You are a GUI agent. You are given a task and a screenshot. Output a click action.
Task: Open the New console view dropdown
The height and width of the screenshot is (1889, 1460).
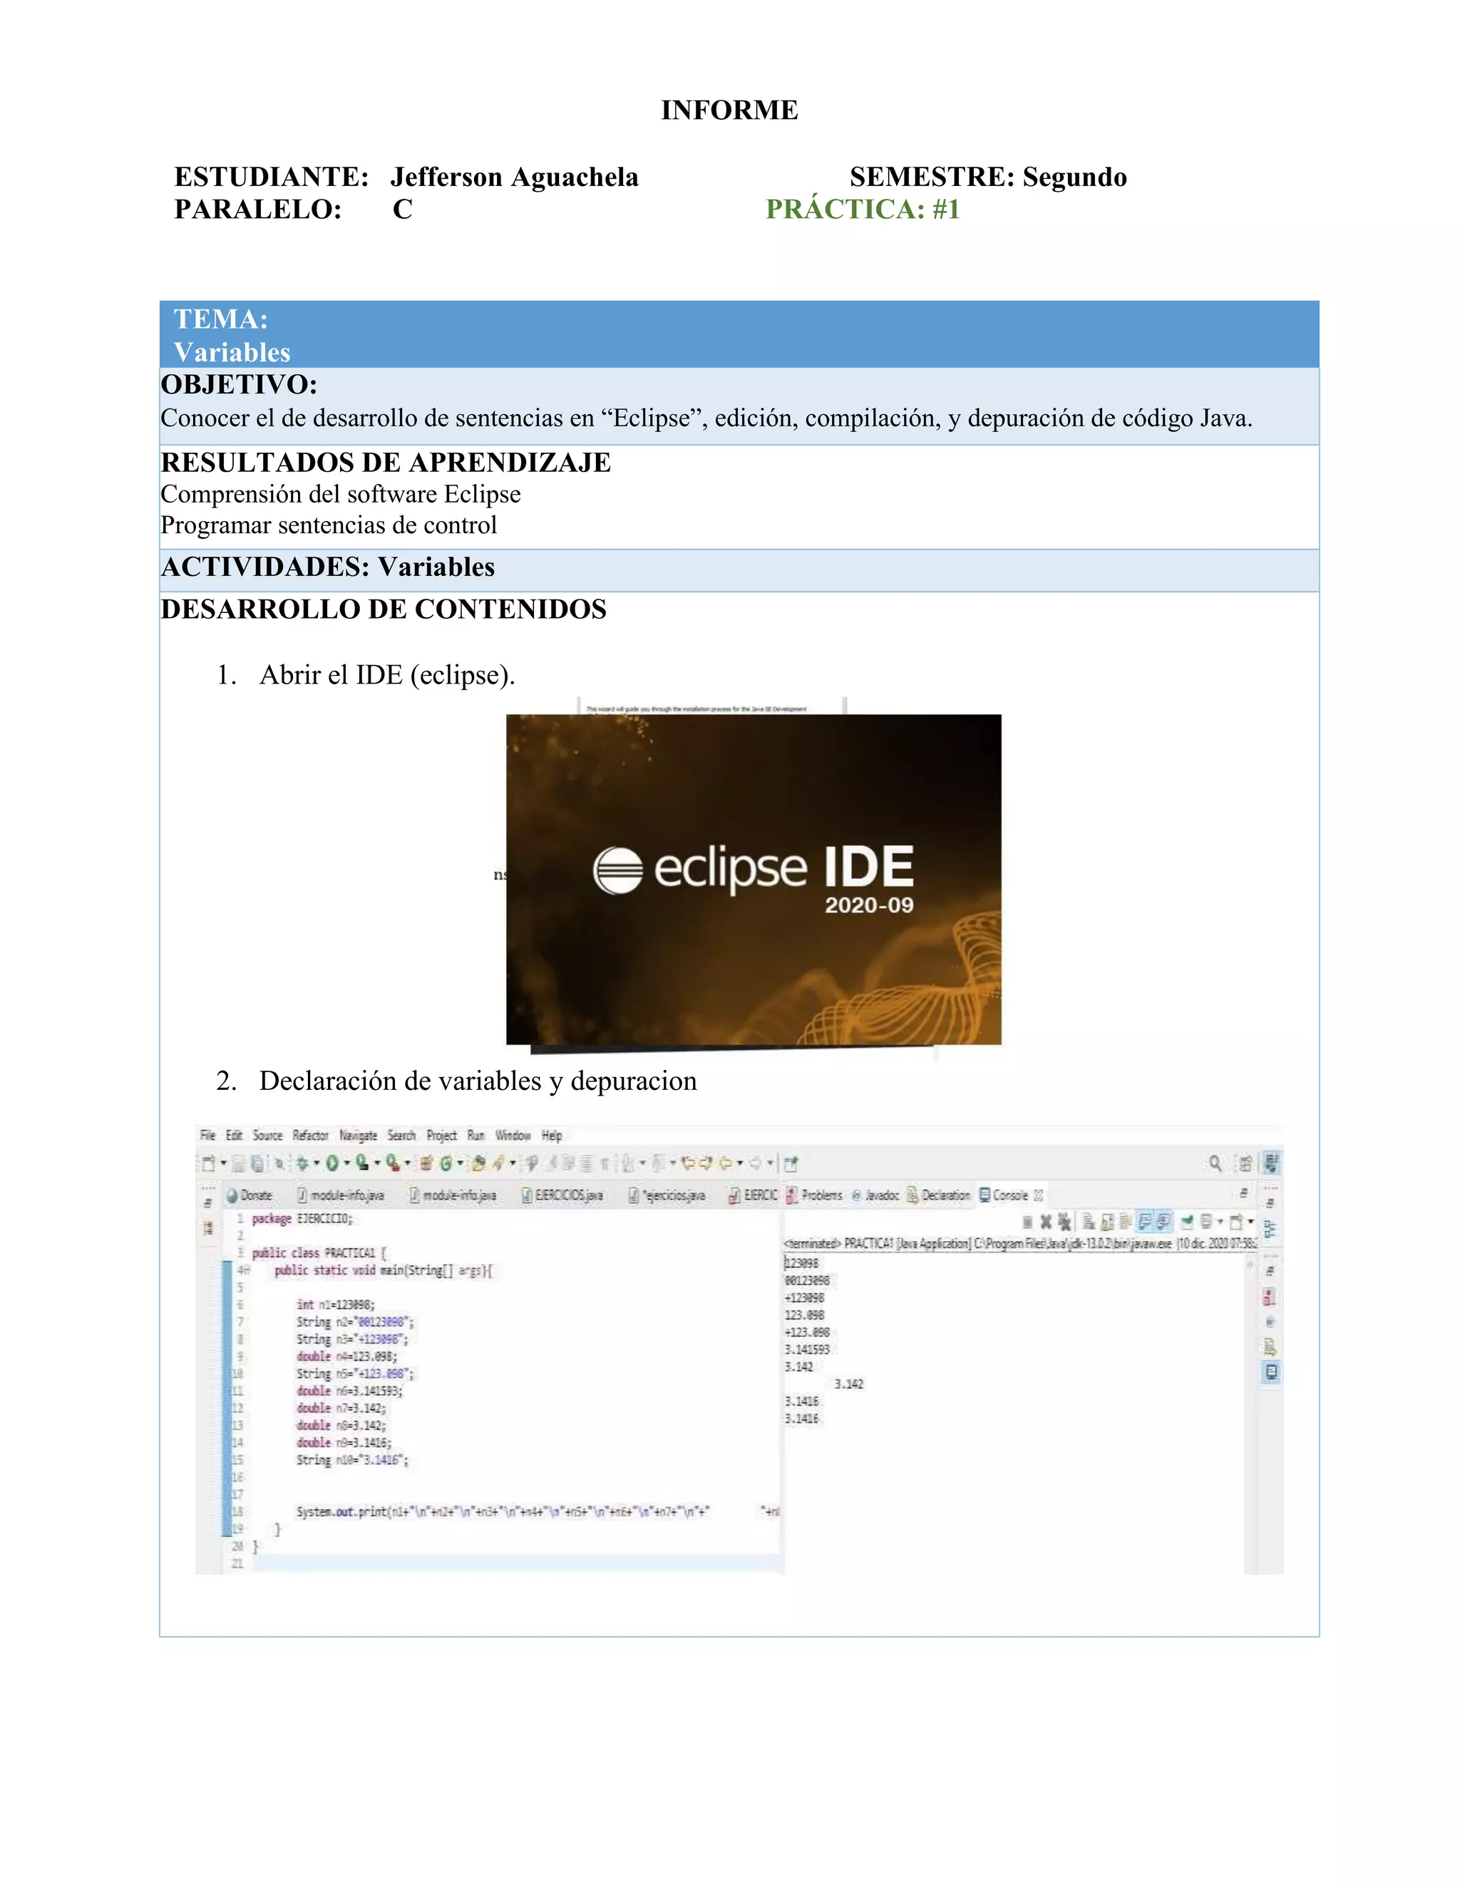(1250, 1222)
